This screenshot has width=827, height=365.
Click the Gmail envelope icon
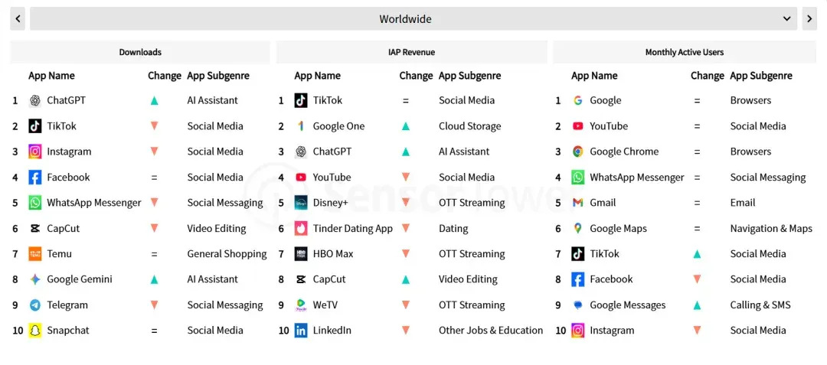tap(578, 203)
